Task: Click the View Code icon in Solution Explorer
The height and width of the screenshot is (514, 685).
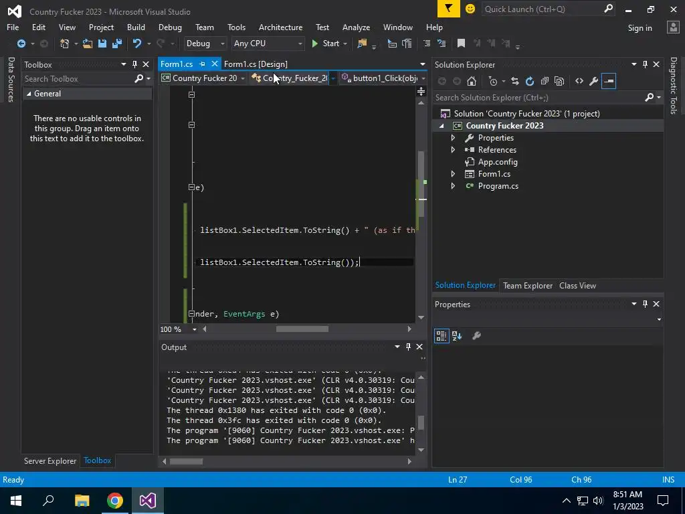Action: [x=579, y=81]
